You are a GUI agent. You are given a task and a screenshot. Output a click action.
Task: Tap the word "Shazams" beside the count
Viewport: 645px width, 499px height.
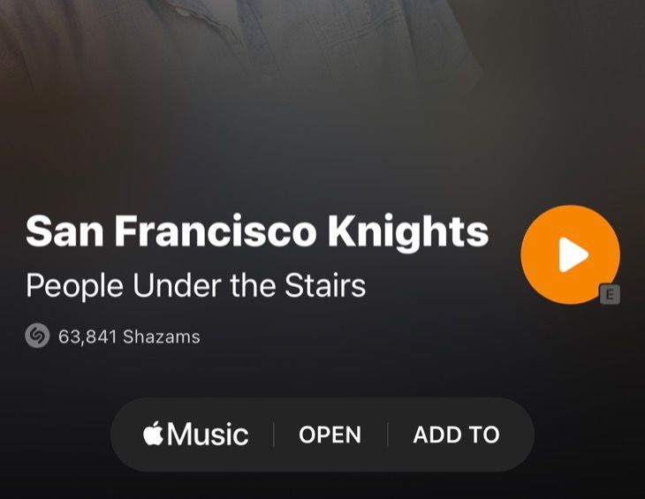pyautogui.click(x=161, y=336)
